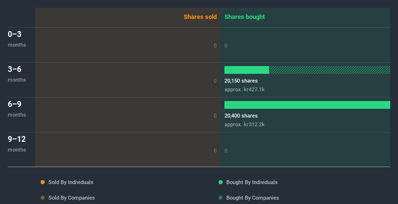Click the Shares bought column header
Viewport: 398px width, 204px height.
245,17
